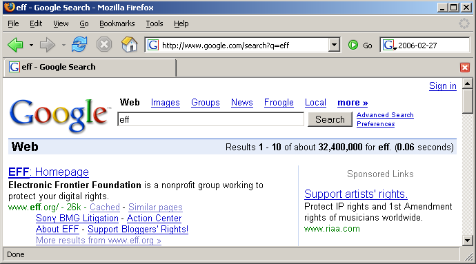This screenshot has height=264, width=476.
Task: Close the tab with red X
Action: point(465,68)
